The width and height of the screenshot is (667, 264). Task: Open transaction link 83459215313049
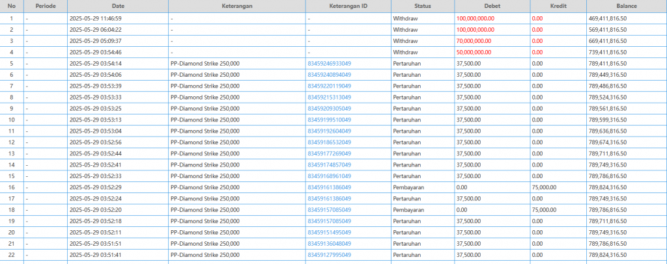329,97
